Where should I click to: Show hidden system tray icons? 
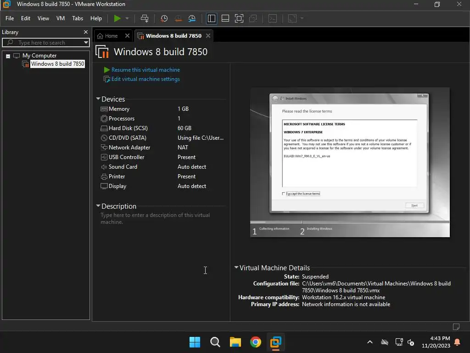click(370, 342)
